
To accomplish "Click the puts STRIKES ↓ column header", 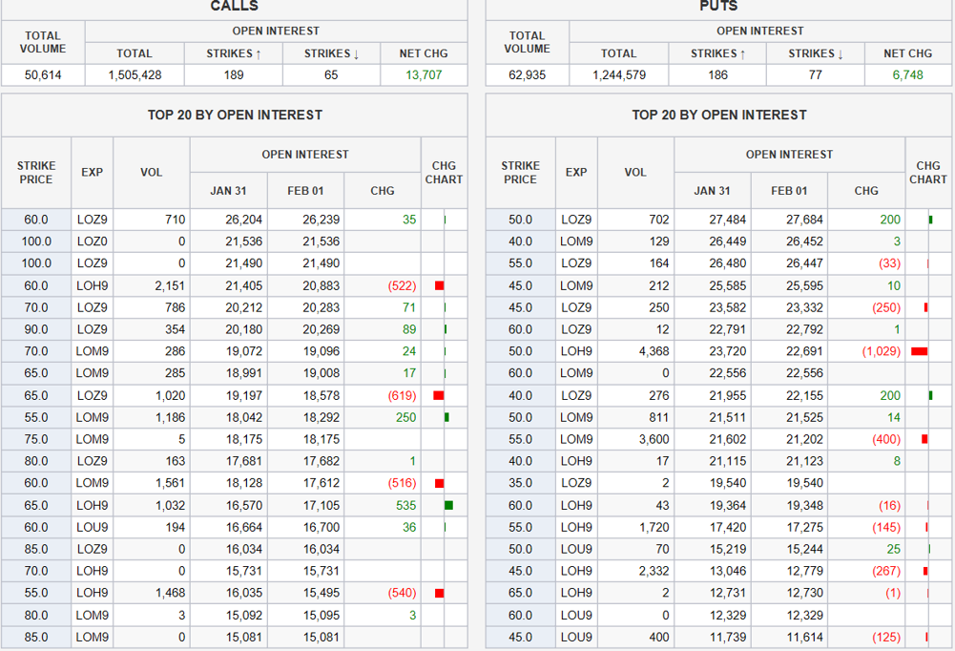I will 815,53.
